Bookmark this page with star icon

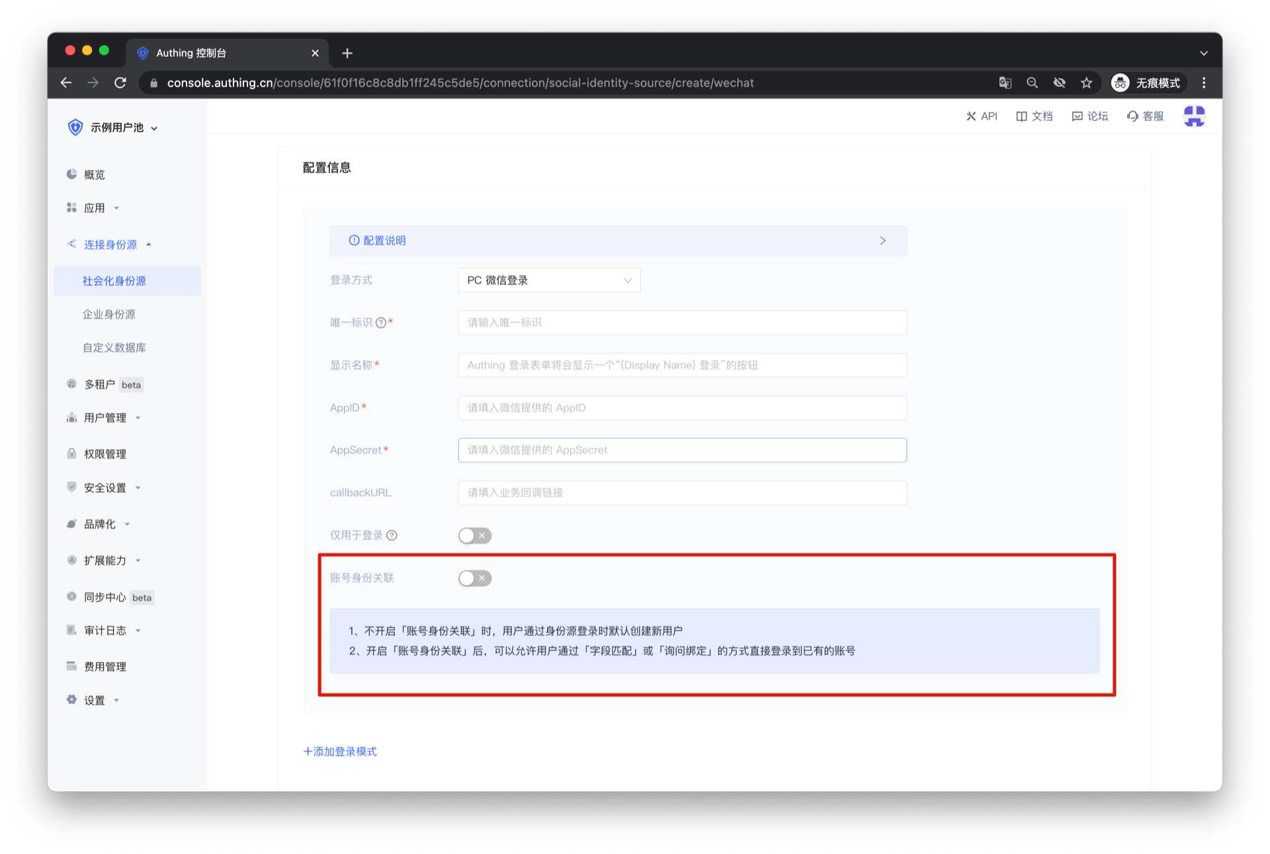pyautogui.click(x=1086, y=83)
